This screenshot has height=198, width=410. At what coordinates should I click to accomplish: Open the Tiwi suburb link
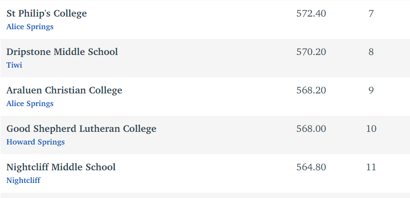14,65
